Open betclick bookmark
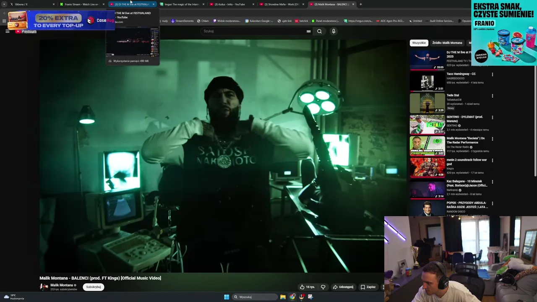This screenshot has height=302, width=537. pos(302,21)
